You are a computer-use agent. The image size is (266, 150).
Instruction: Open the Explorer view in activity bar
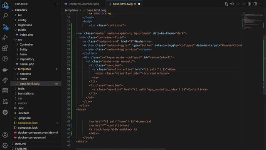5,5
